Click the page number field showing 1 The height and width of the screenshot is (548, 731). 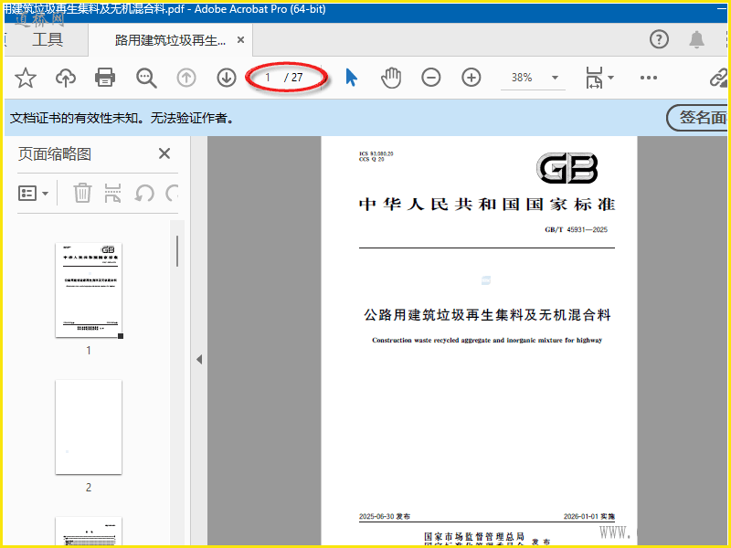pyautogui.click(x=268, y=78)
